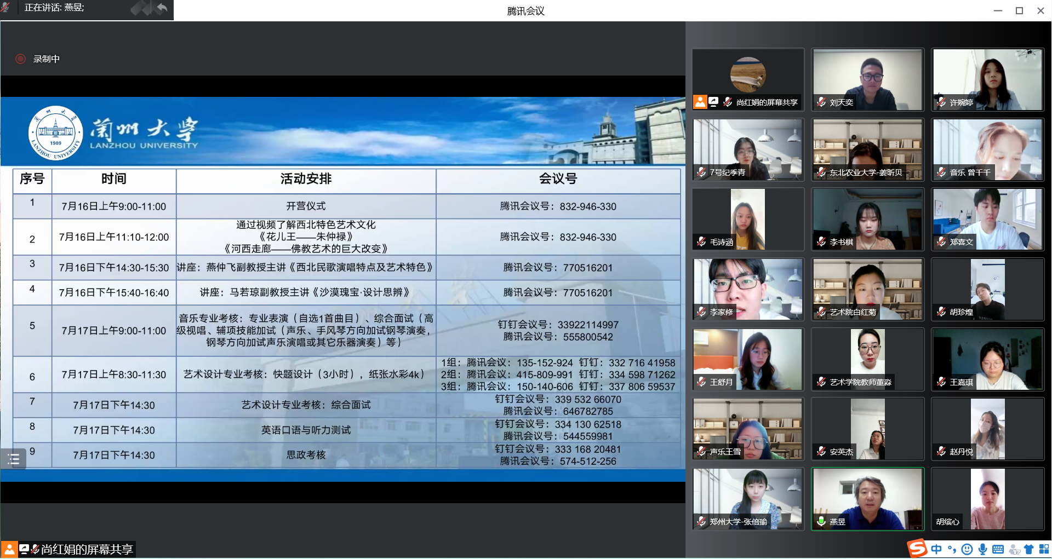Select 艺术学院教师董淼's video tile
Viewport: 1052px width, 559px height.
click(867, 359)
